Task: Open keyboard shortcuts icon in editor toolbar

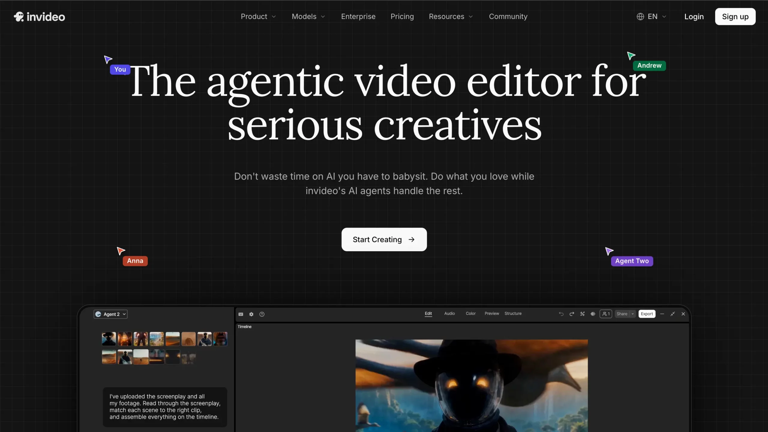Action: pos(241,314)
